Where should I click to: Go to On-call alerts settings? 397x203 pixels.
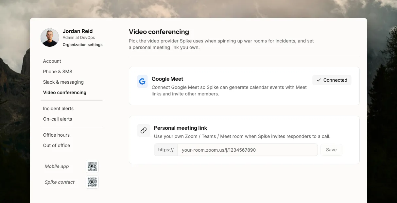[x=58, y=119]
